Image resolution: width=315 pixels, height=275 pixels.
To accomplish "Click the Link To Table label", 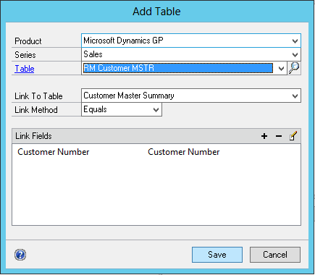I will click(38, 96).
